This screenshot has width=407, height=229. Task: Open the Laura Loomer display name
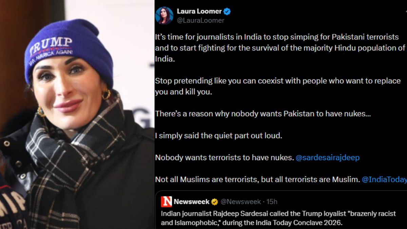point(198,12)
